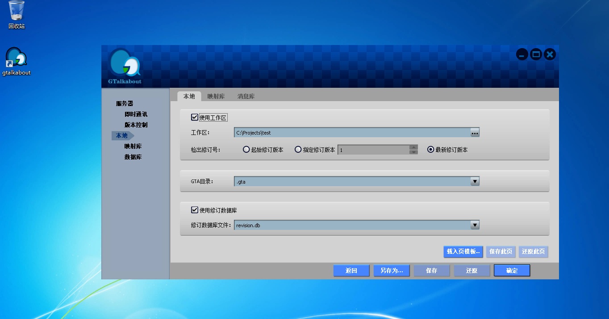Browse for workspace folder with ellipsis button
Screen dimensions: 609x319
(475, 132)
